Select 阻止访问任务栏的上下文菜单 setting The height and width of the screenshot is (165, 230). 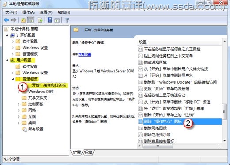pyautogui.click(x=169, y=56)
